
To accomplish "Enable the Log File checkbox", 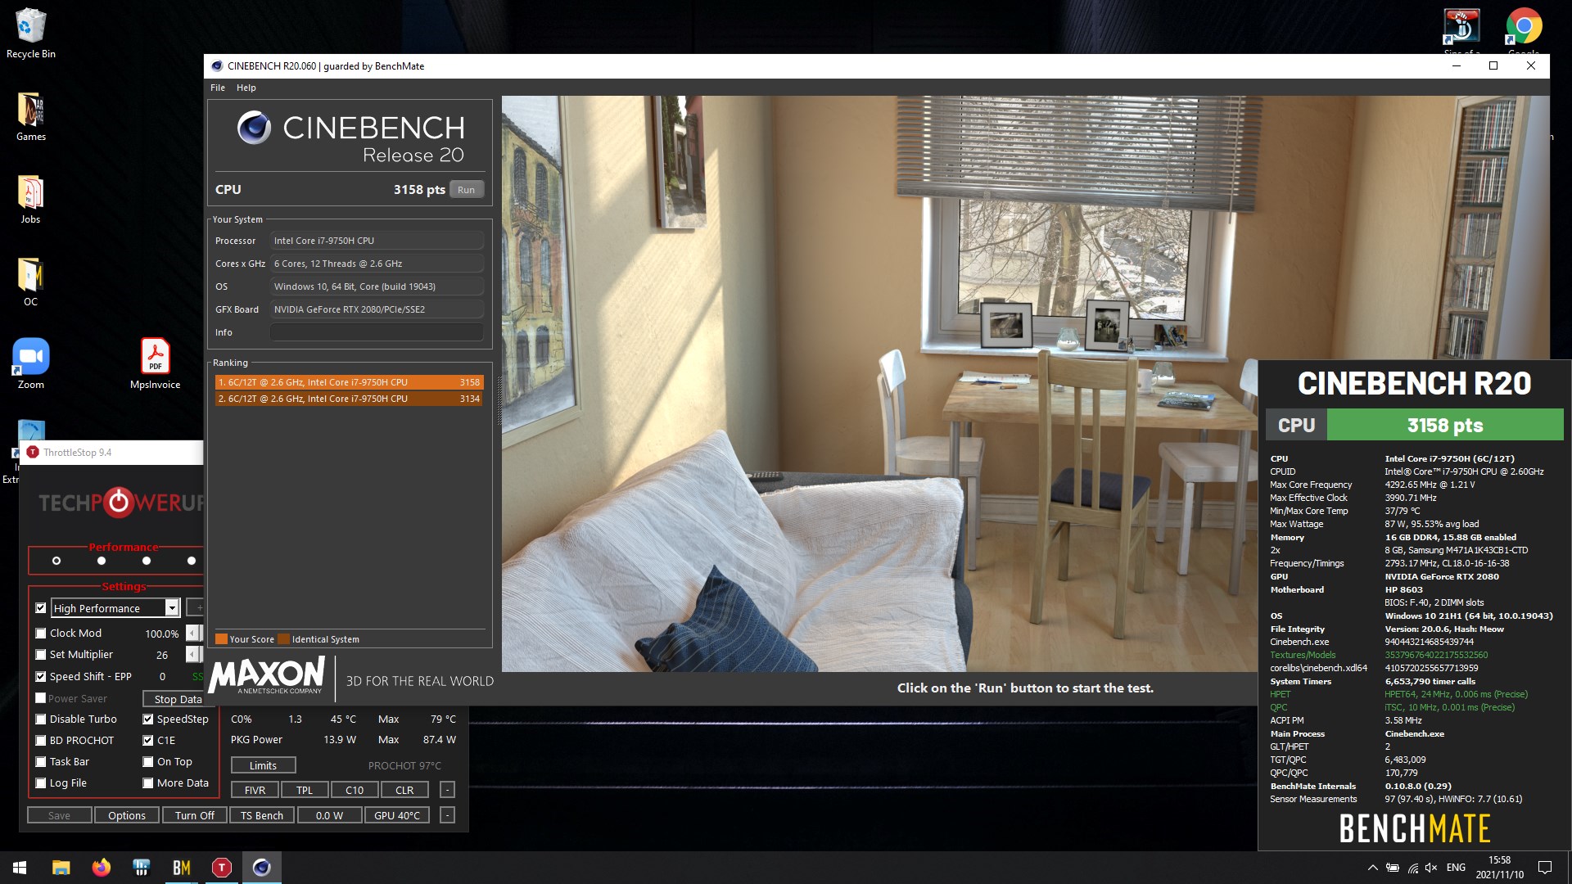I will click(41, 783).
